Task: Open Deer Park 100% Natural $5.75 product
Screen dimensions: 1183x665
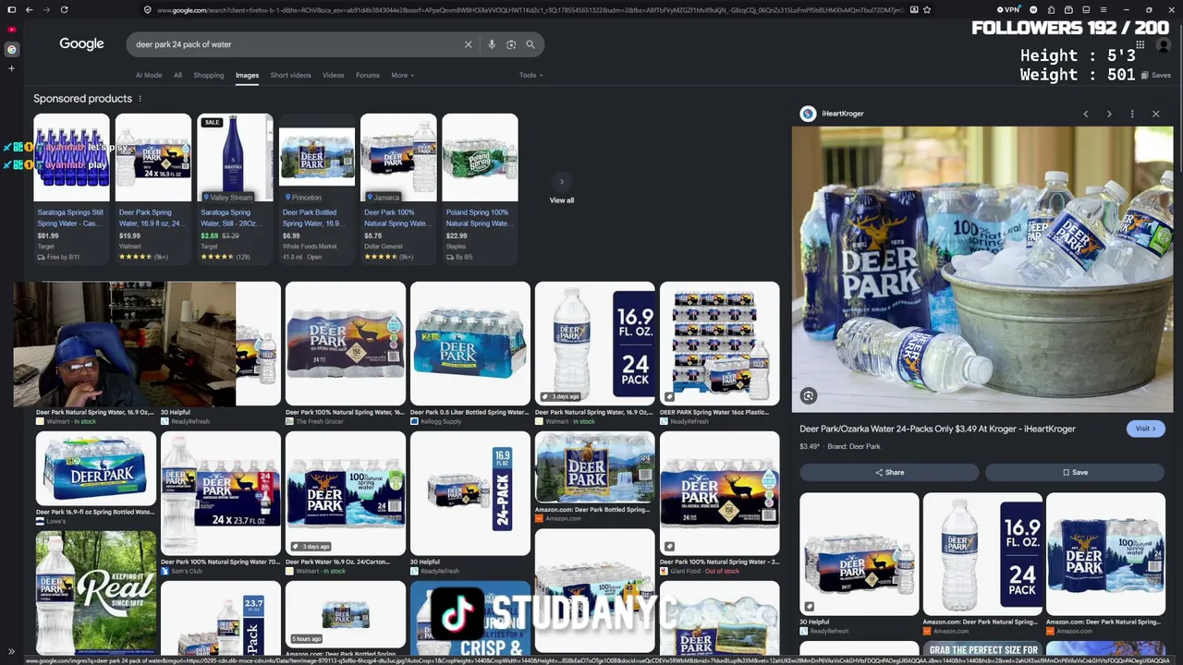Action: tap(398, 188)
